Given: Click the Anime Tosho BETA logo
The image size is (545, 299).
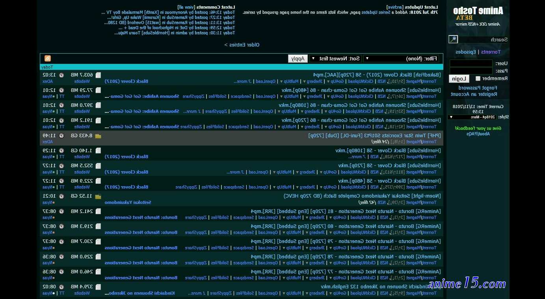Looking at the screenshot, I should point(478,14).
